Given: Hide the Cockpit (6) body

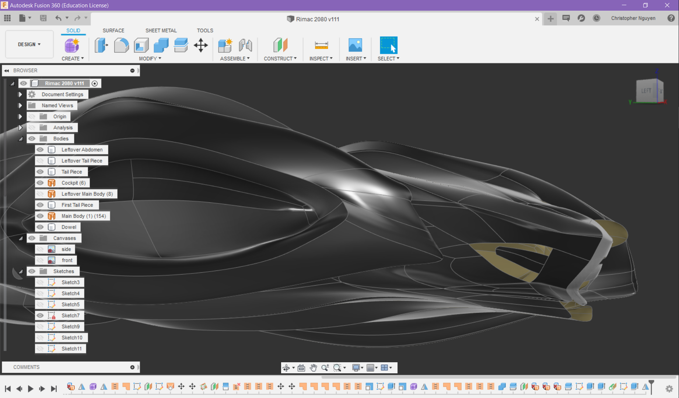Looking at the screenshot, I should (40, 183).
